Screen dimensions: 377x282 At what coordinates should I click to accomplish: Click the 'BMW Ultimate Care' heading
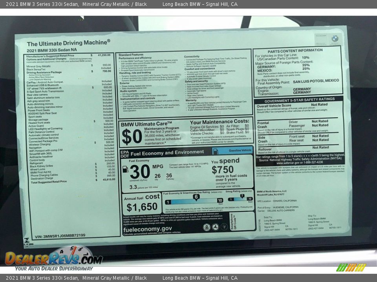pyautogui.click(x=146, y=124)
